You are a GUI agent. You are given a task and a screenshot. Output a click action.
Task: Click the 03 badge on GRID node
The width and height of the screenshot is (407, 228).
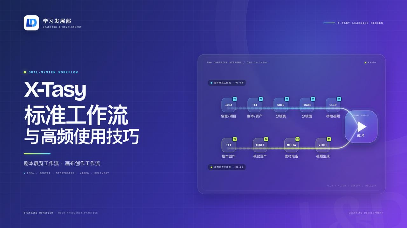click(287, 99)
